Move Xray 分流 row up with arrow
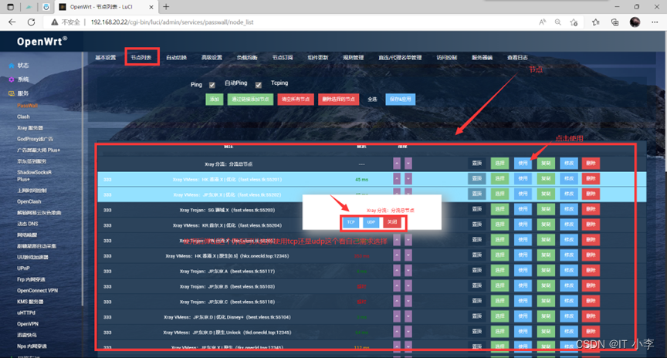Image resolution: width=667 pixels, height=358 pixels. 397,164
